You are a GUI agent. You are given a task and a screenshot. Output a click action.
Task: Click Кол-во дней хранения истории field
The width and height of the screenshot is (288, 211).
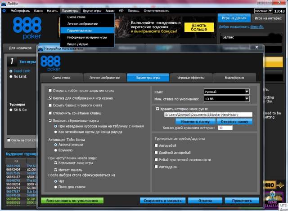225,128
